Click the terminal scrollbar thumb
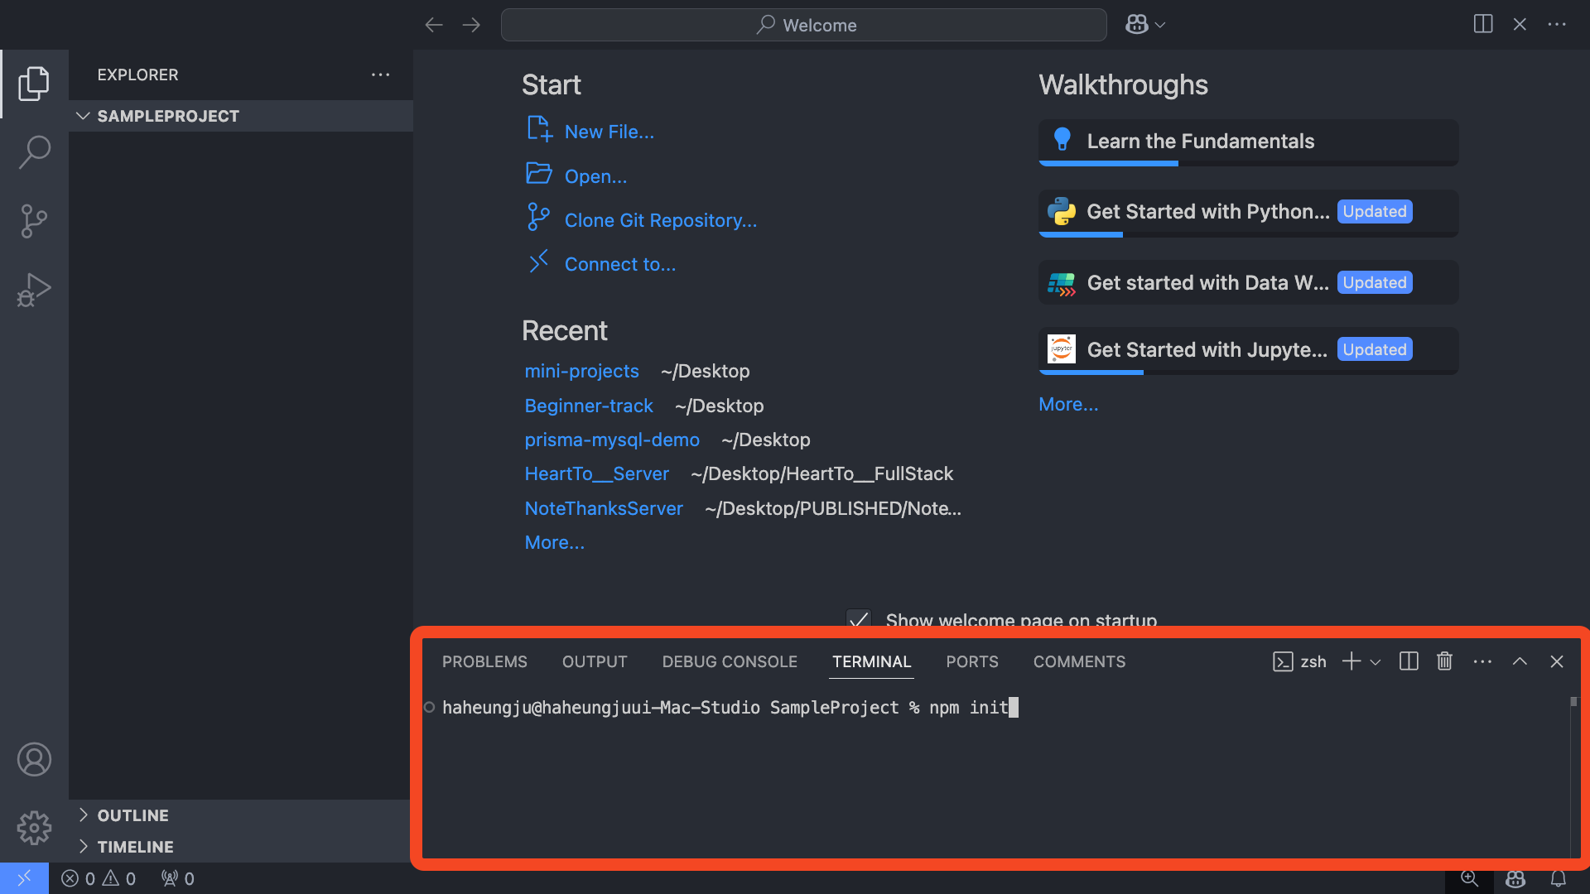1590x894 pixels. [x=1573, y=702]
